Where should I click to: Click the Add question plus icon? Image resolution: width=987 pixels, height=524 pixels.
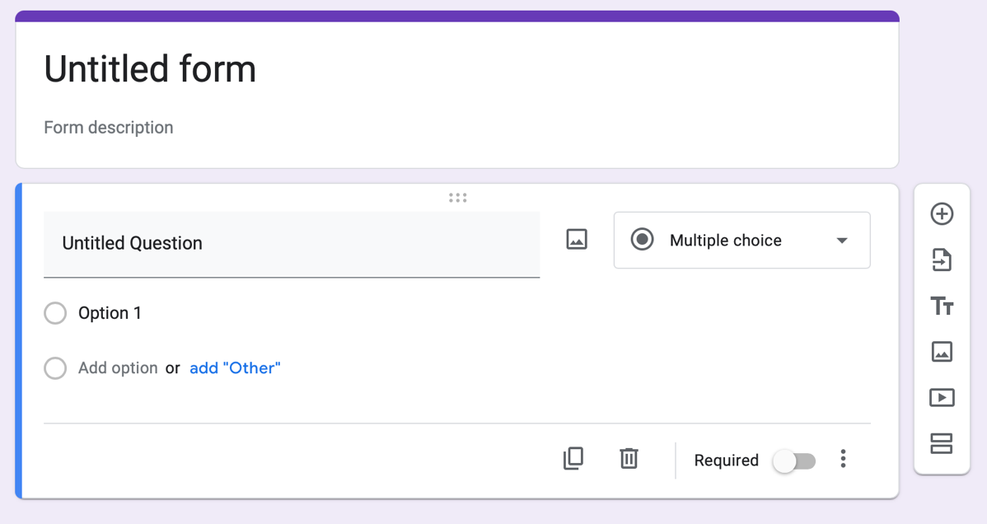[x=942, y=214]
